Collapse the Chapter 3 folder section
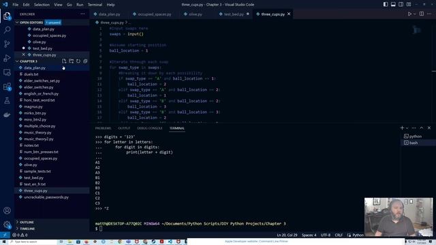The height and width of the screenshot is (245, 436). pos(29,61)
